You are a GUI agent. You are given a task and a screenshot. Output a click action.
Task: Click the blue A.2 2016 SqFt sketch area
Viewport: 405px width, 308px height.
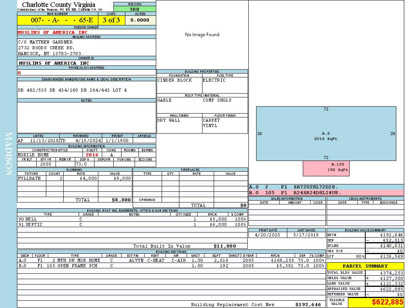pos(326,134)
